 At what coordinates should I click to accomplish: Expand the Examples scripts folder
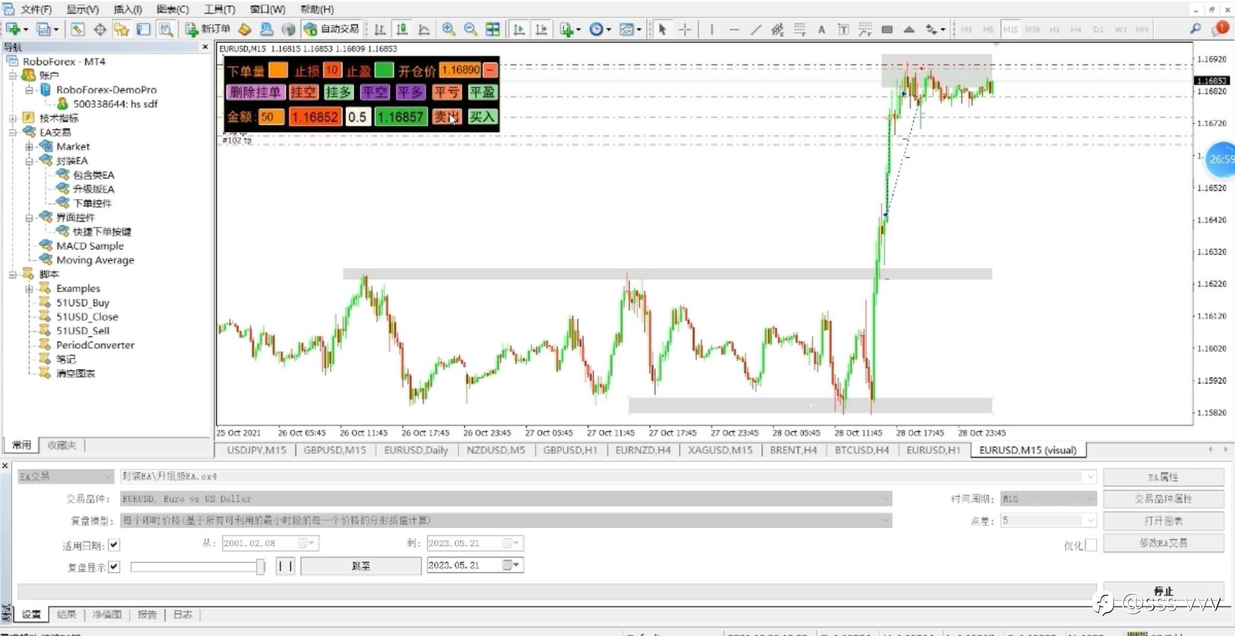[29, 289]
